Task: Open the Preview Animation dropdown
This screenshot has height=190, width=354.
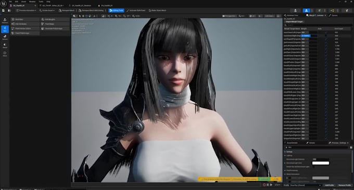Action: [x=26, y=10]
